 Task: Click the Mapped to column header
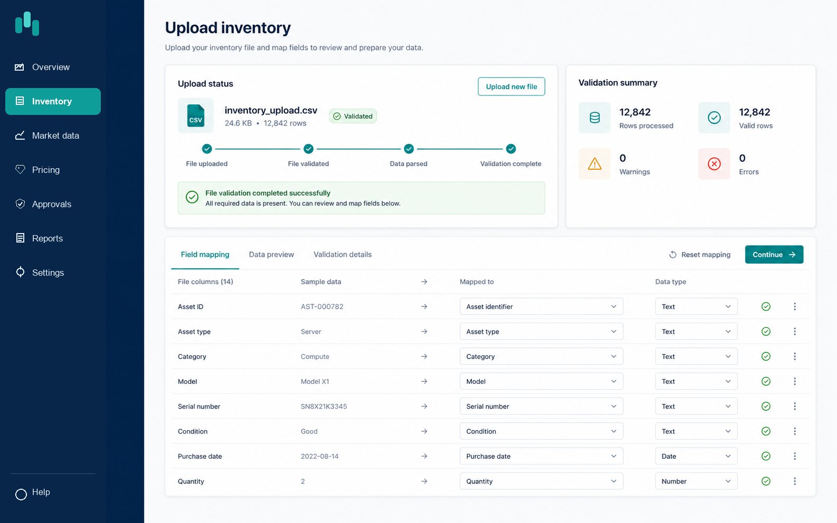point(477,282)
